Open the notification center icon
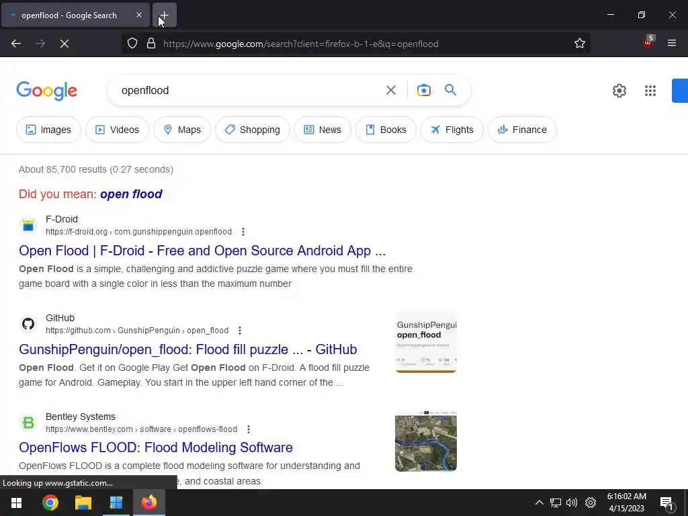The width and height of the screenshot is (688, 516). [x=666, y=503]
